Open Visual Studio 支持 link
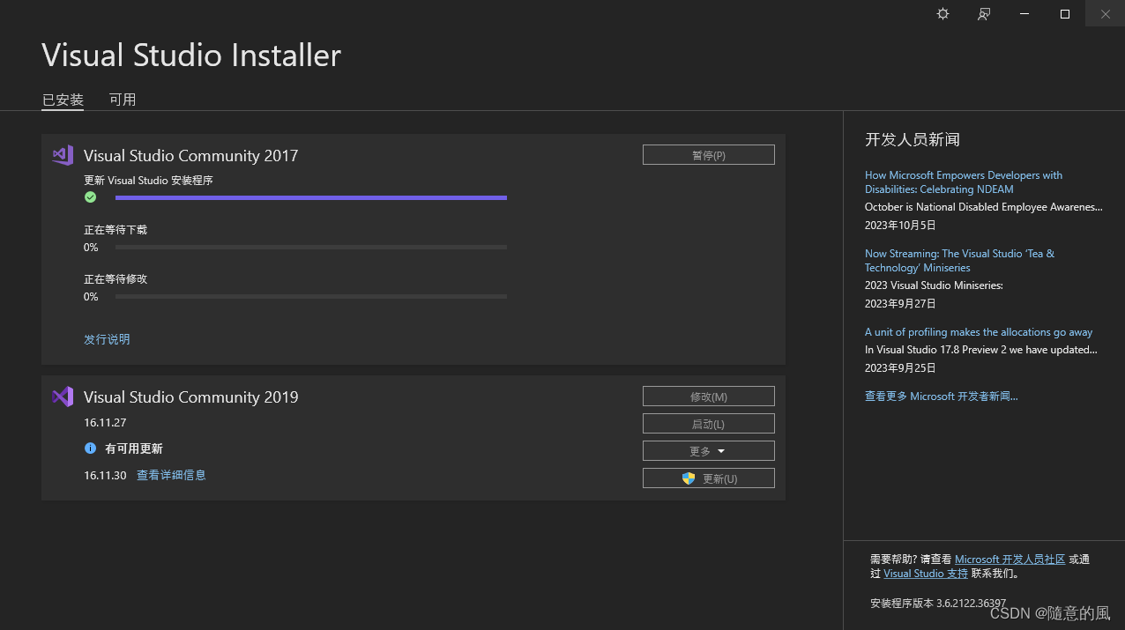Viewport: 1125px width, 630px height. point(926,574)
